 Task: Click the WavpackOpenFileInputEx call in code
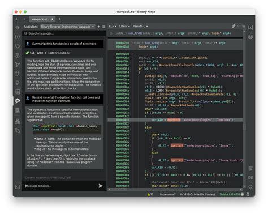pyautogui.click(x=176, y=65)
